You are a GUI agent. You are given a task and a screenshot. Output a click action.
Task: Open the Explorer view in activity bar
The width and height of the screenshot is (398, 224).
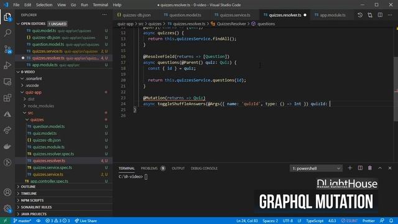click(7, 17)
